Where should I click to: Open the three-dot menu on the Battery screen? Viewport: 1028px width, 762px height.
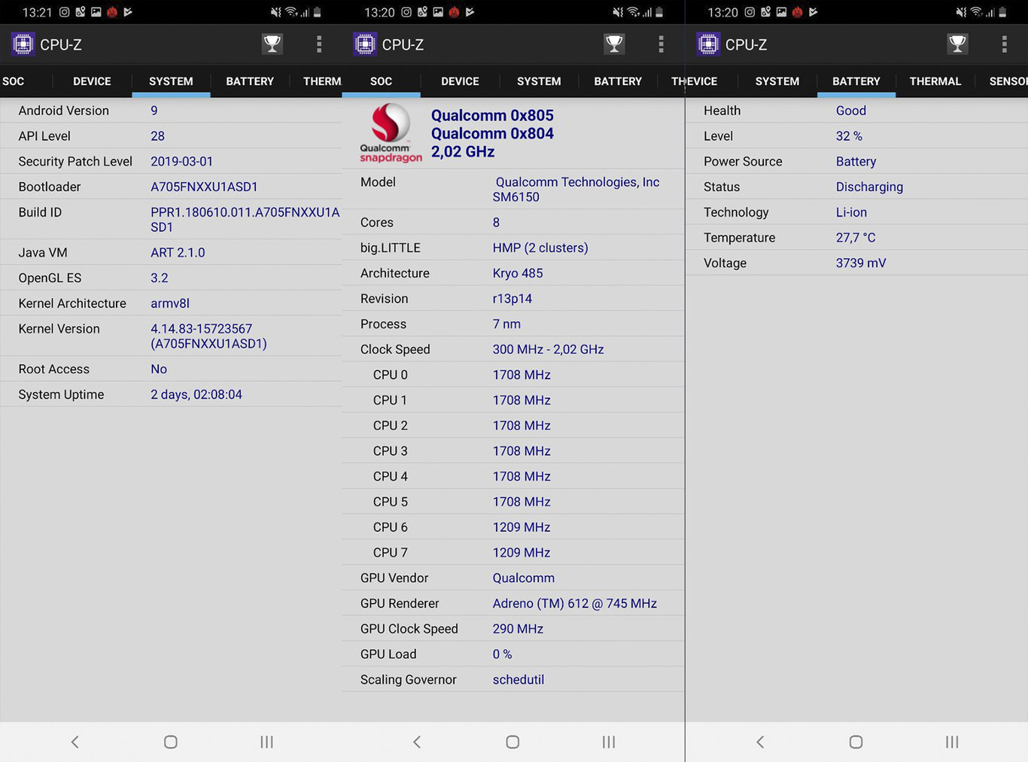[x=1004, y=44]
